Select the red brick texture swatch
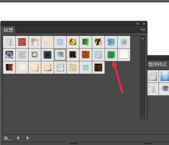This screenshot has height=145, width=169. (22, 42)
